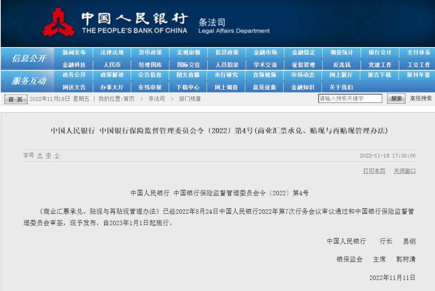Open 意见征集 page
The height and width of the screenshot is (291, 435).
(x=264, y=87)
